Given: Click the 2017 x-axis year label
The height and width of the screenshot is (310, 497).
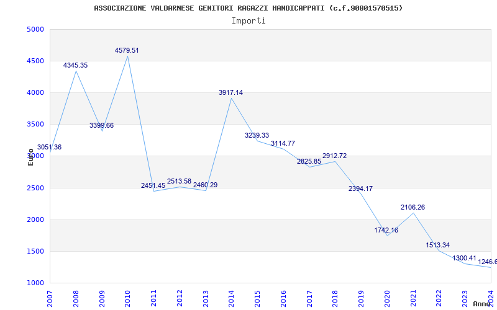Looking at the screenshot, I should [309, 299].
